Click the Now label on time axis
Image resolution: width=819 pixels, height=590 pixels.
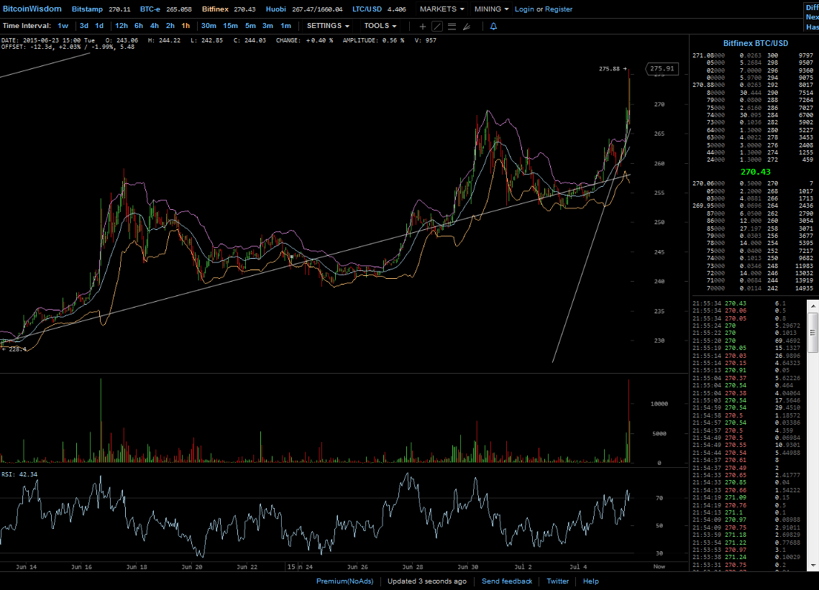(x=659, y=566)
